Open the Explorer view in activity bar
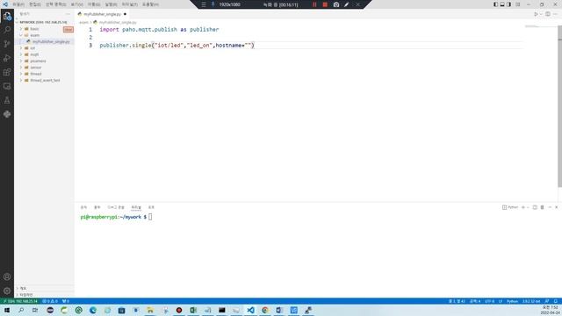This screenshot has height=316, width=562. point(7,16)
